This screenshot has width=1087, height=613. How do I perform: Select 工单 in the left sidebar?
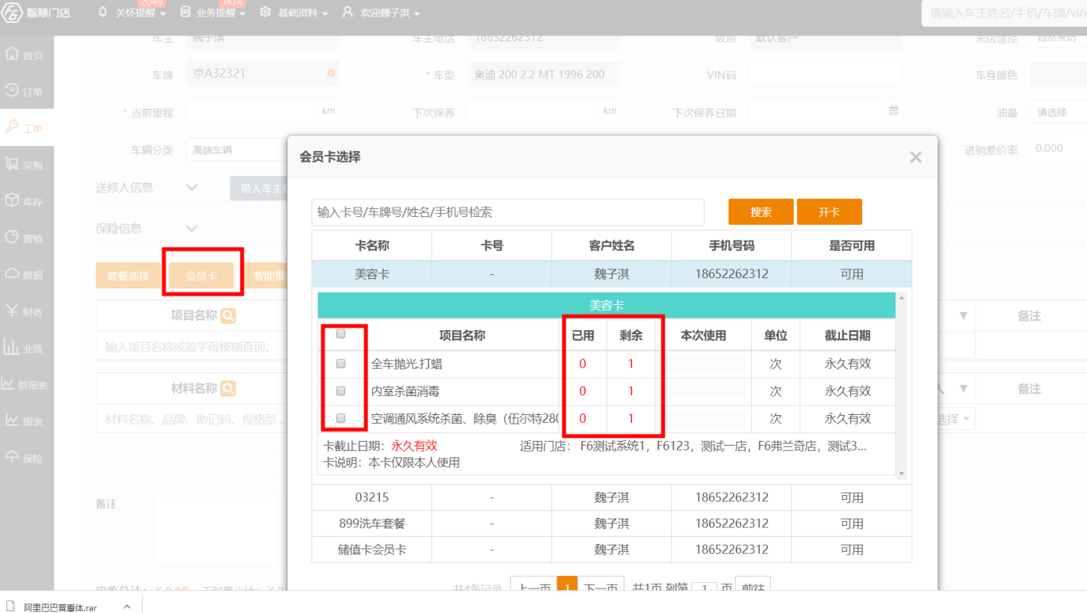(27, 128)
